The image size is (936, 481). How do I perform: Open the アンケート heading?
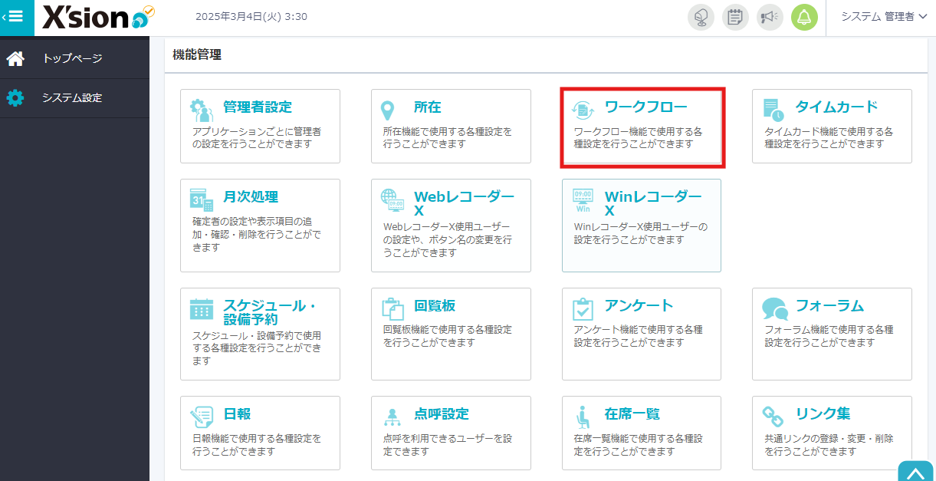639,305
